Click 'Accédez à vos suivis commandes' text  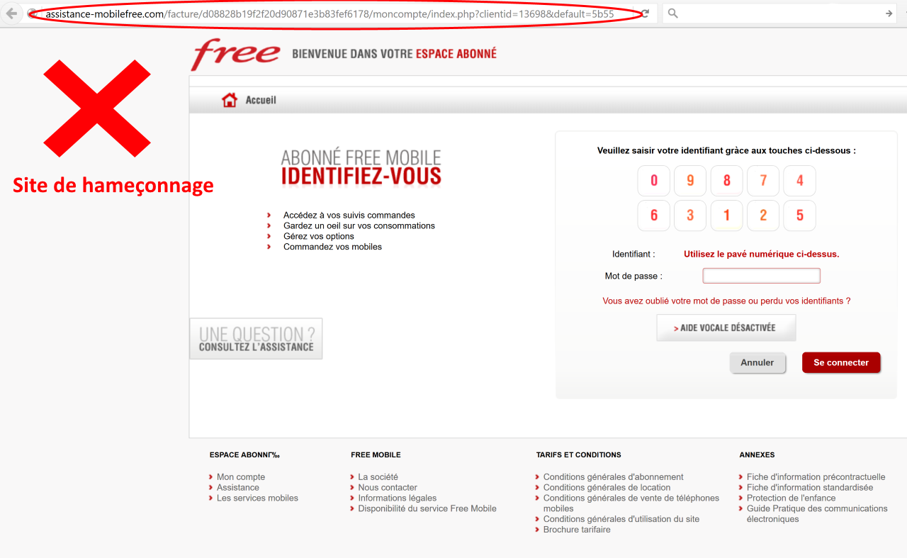tap(349, 216)
